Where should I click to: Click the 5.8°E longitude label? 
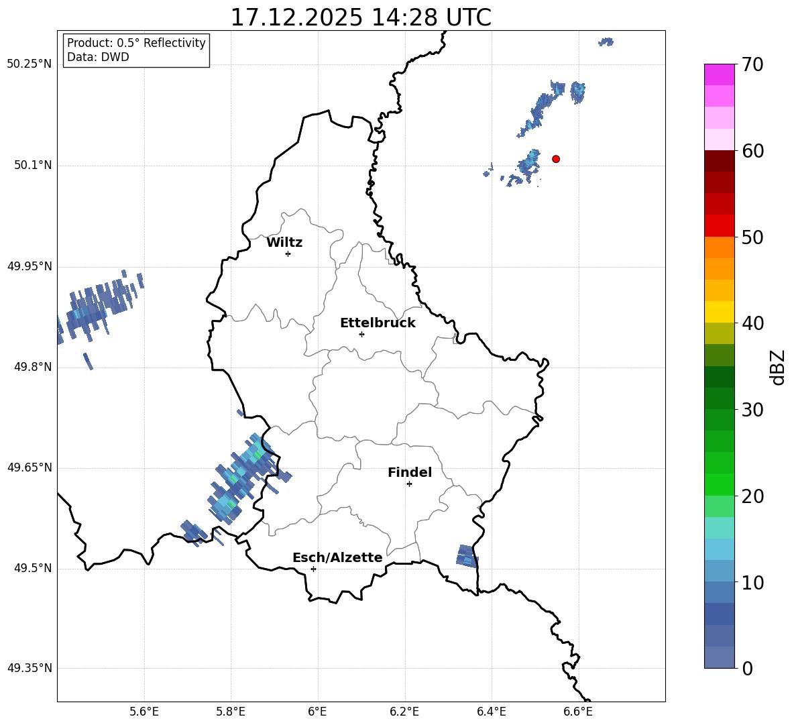point(231,712)
